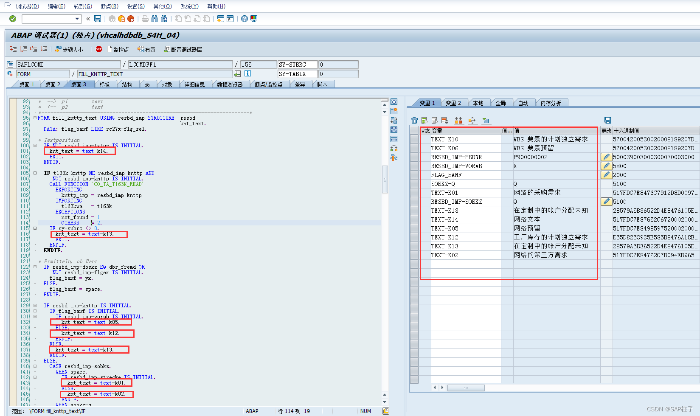Click the 步骤大小 step size button
The height and width of the screenshot is (416, 700).
[69, 49]
